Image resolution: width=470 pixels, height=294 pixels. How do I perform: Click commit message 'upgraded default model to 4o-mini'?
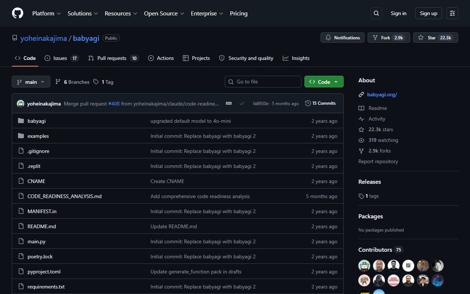pos(191,121)
